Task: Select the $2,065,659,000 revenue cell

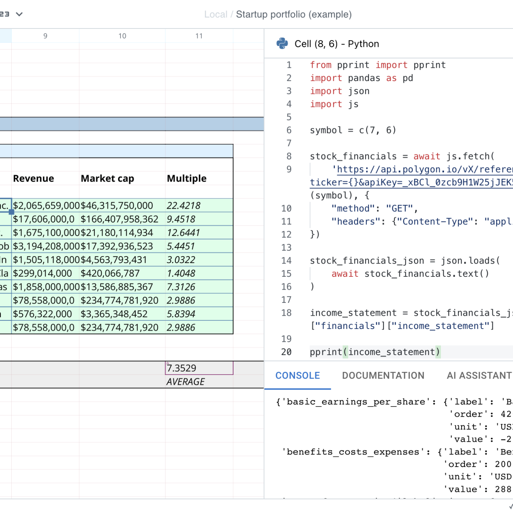Action: click(46, 205)
